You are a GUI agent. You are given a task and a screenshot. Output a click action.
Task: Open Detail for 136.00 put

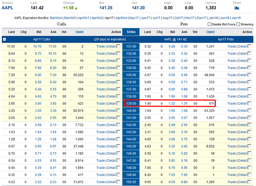point(242,82)
